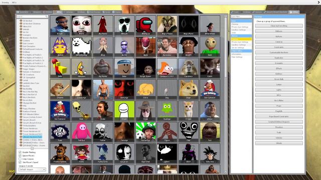This screenshot has height=180, width=321.
Task: Select the Rainbow Friends NPC category
Action: click(30, 111)
